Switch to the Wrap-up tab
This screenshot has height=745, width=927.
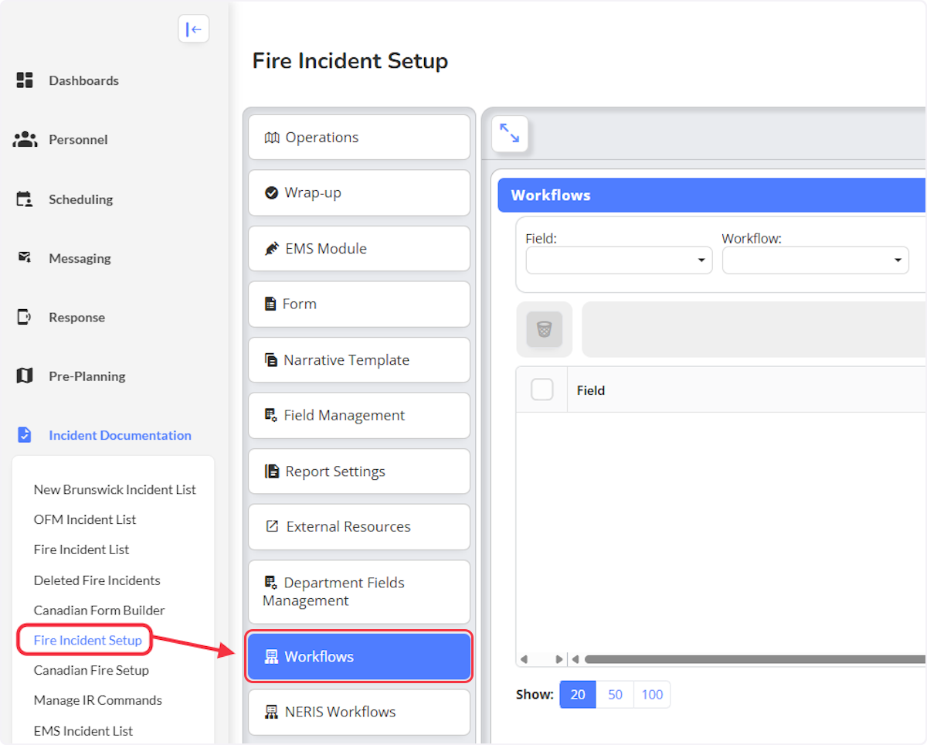pos(359,193)
